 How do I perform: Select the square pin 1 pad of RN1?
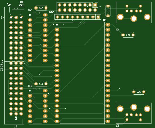[x=98, y=17]
